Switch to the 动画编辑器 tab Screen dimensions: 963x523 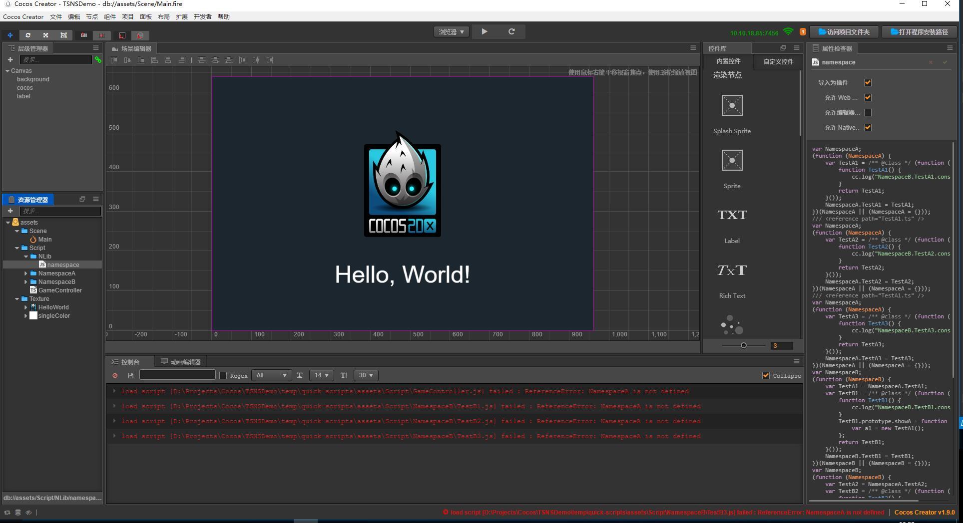coord(181,362)
